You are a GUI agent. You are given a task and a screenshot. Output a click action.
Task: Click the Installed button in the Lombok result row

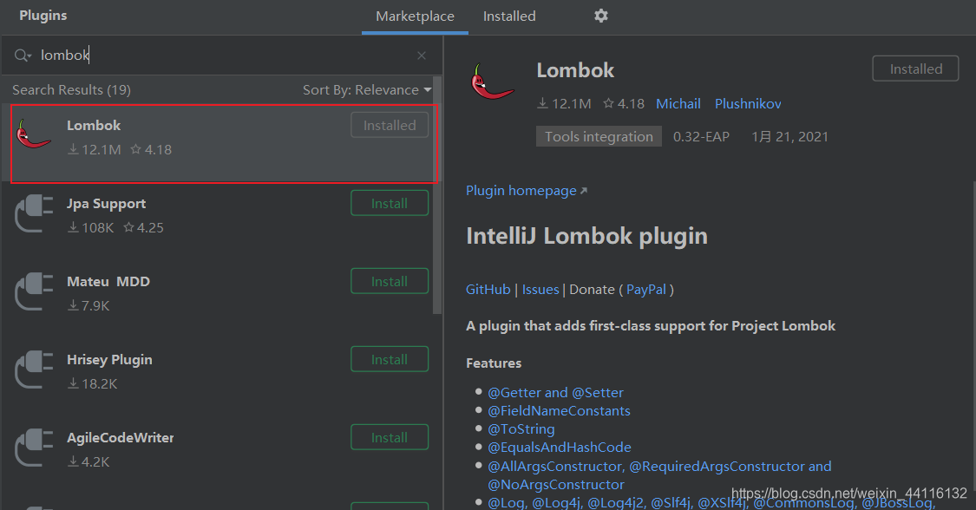[390, 125]
